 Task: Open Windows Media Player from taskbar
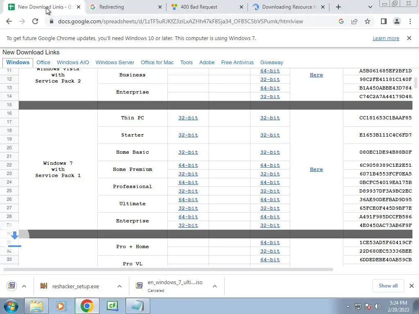(61, 306)
